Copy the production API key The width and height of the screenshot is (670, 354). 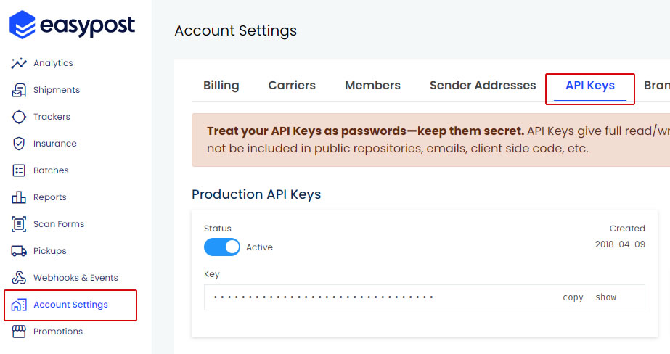click(x=573, y=297)
